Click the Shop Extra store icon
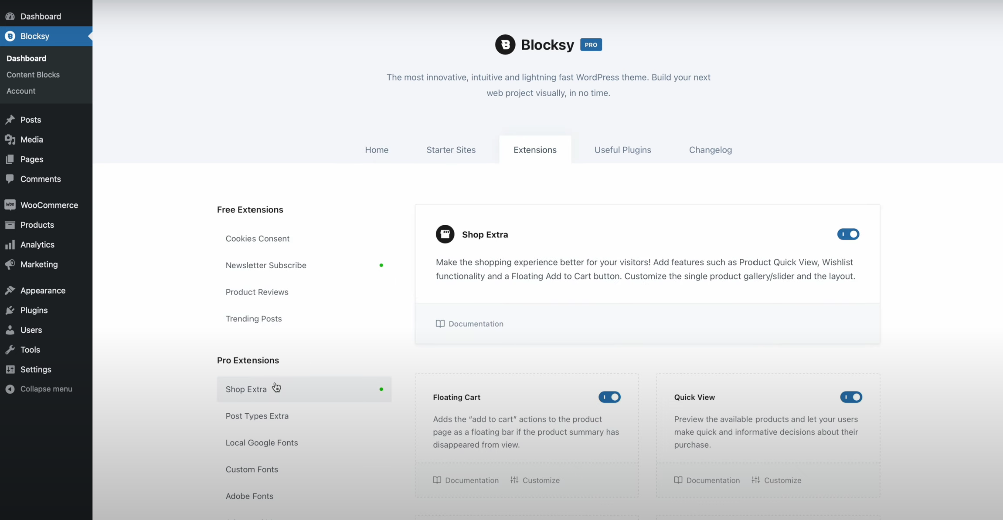 click(445, 234)
